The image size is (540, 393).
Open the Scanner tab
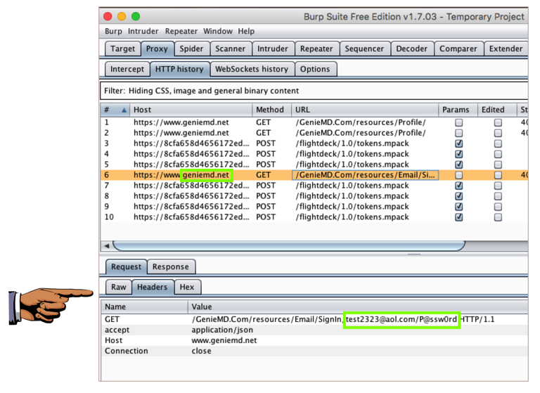(x=231, y=49)
